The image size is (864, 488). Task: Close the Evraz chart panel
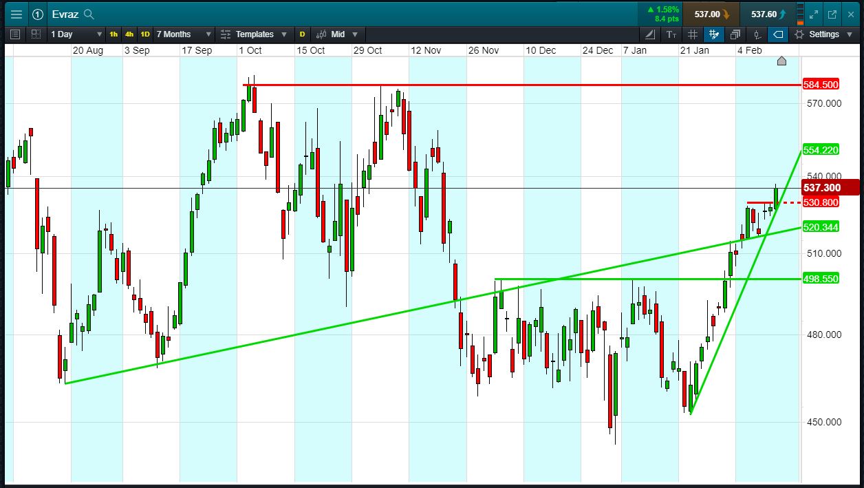(x=850, y=14)
